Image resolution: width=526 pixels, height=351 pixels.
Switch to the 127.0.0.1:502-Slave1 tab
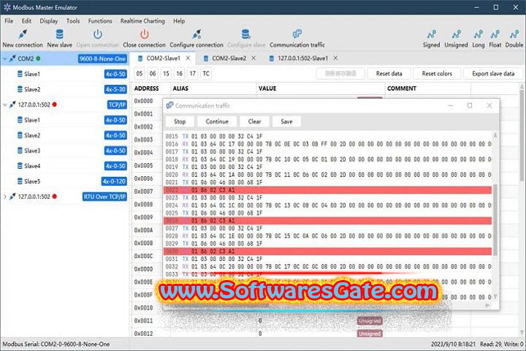(302, 58)
